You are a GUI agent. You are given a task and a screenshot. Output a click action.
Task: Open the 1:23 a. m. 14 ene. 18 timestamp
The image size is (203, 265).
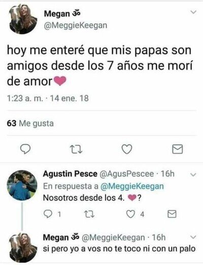tap(48, 98)
